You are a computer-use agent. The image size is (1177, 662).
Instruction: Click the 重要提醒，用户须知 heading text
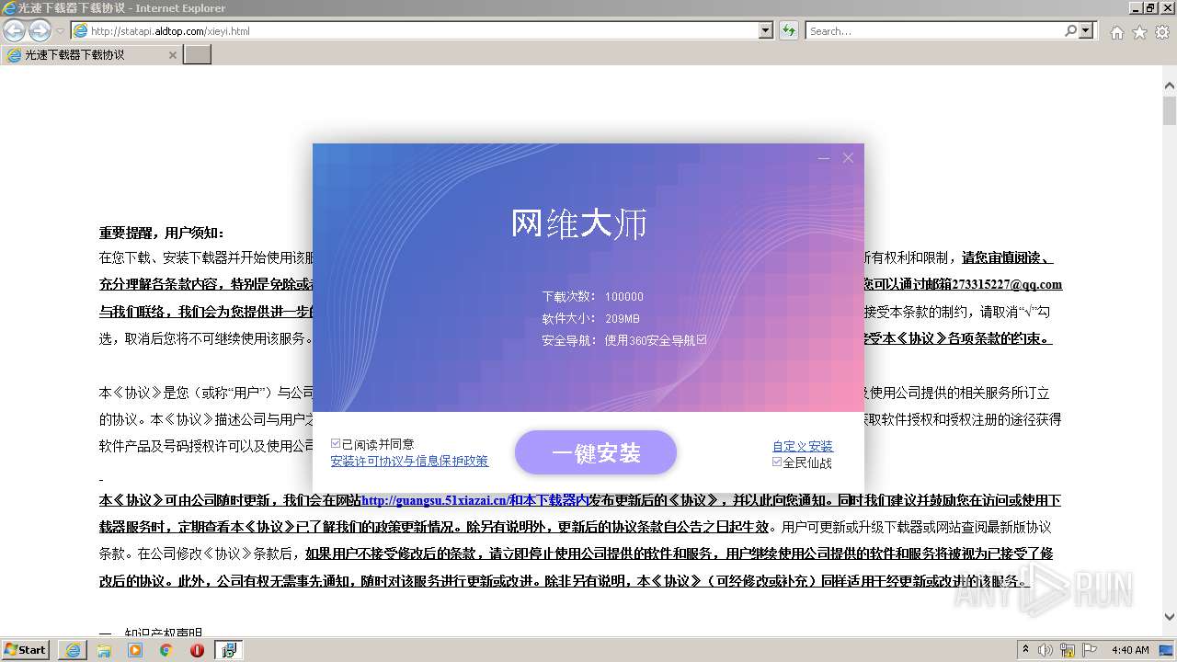162,233
